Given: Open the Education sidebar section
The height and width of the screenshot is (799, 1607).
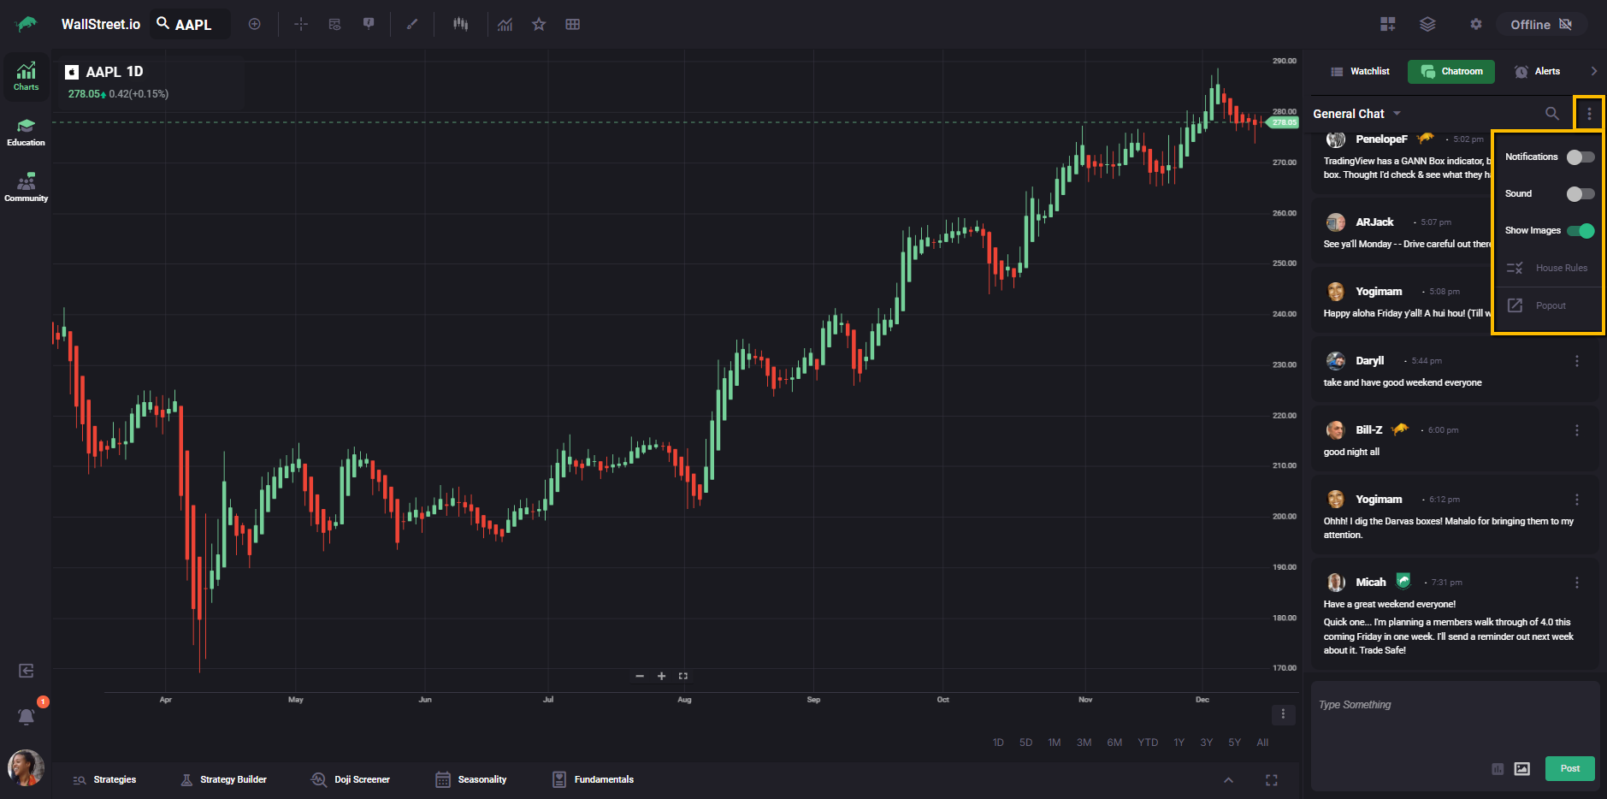Looking at the screenshot, I should click(26, 133).
